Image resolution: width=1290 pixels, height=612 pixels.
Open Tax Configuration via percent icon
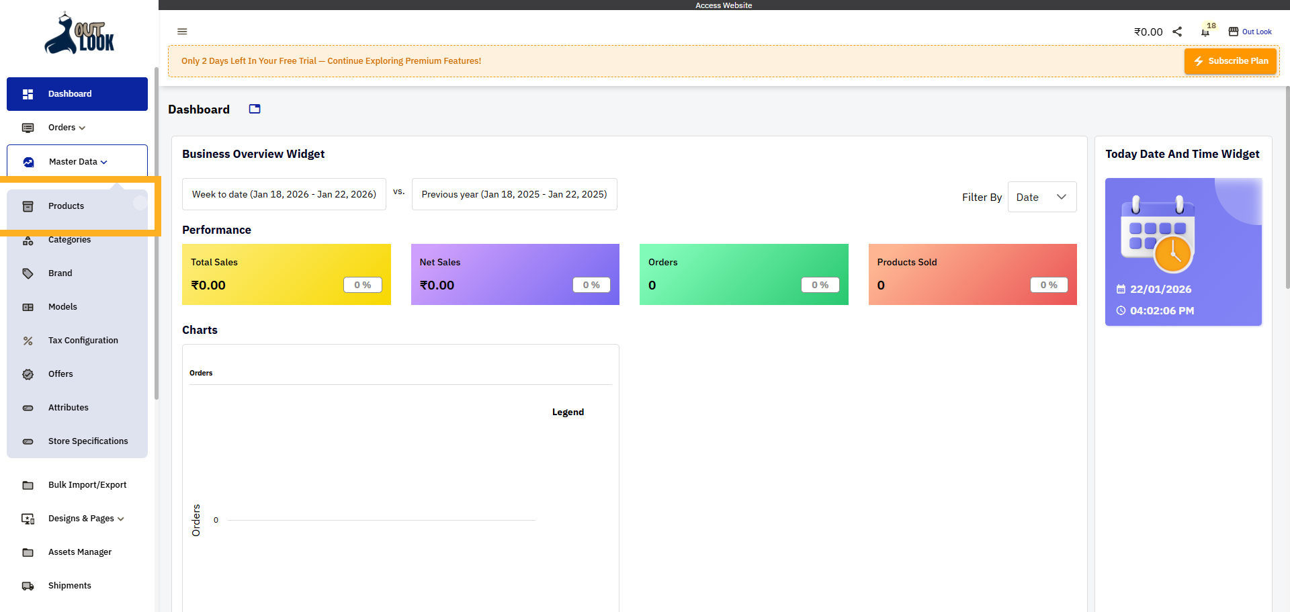pyautogui.click(x=28, y=341)
